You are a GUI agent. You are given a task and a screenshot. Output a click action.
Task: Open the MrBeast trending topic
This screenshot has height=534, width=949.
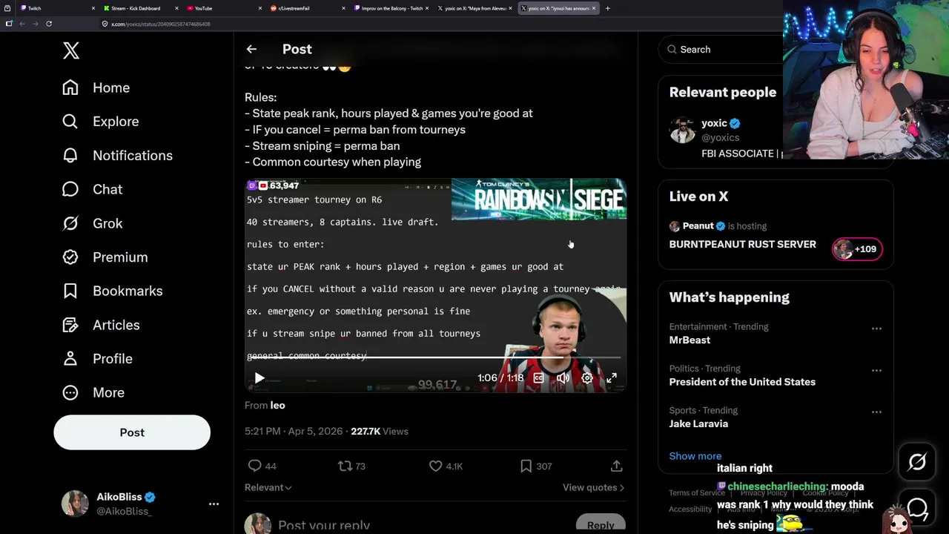pos(690,340)
